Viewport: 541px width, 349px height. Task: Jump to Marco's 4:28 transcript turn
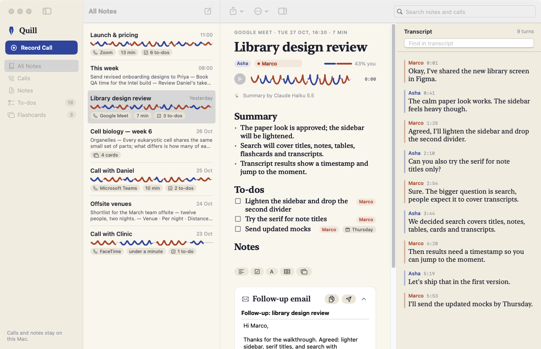tap(469, 252)
